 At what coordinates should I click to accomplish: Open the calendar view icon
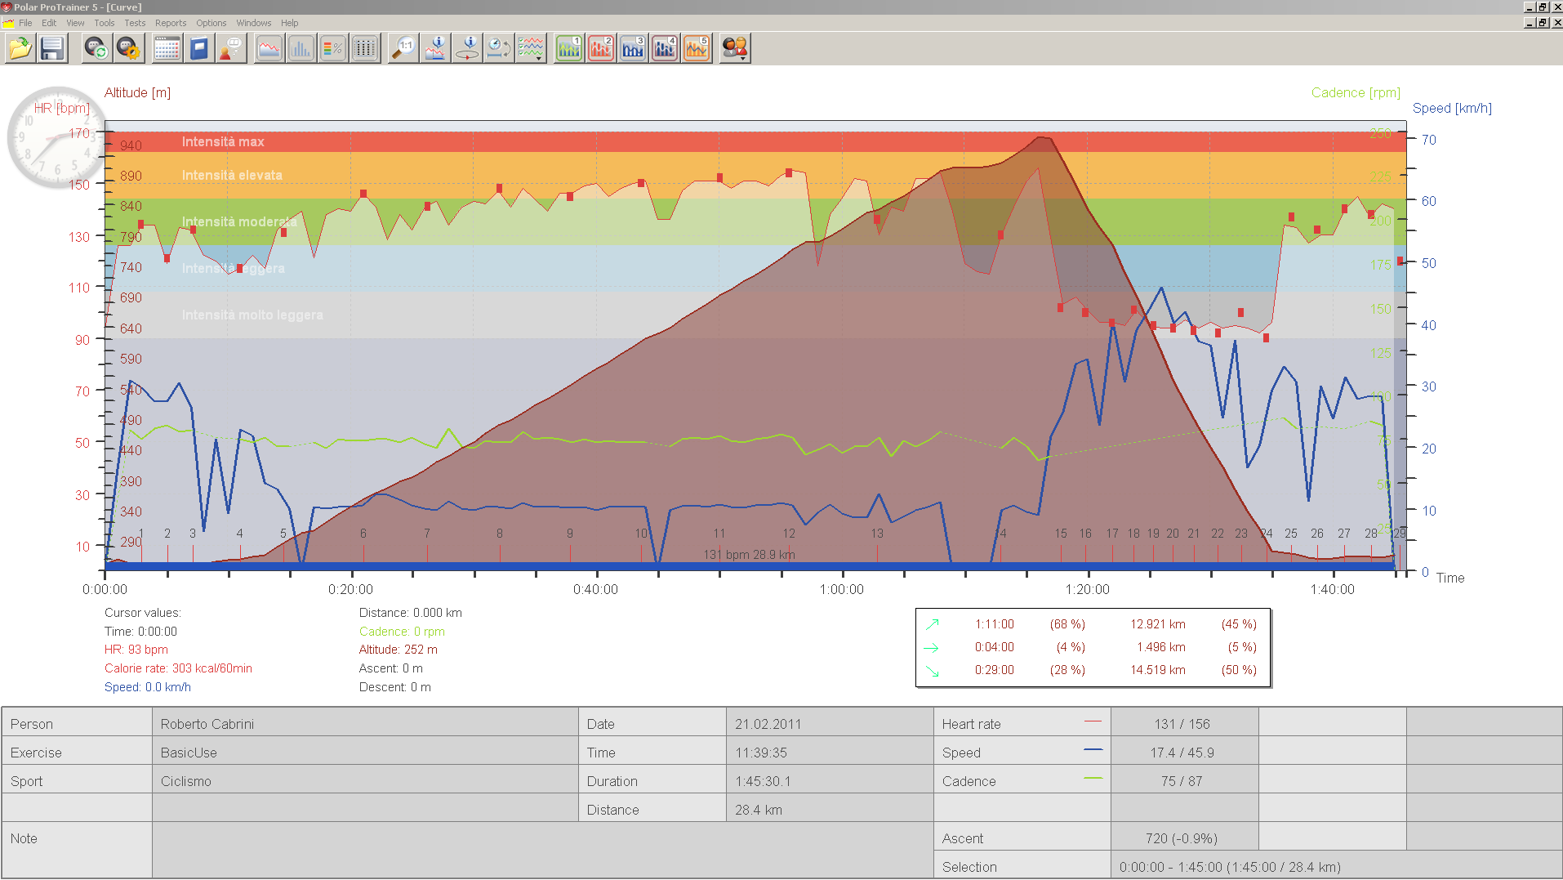(x=167, y=49)
